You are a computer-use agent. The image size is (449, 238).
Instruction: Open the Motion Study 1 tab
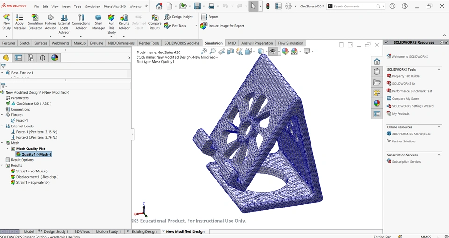108,231
